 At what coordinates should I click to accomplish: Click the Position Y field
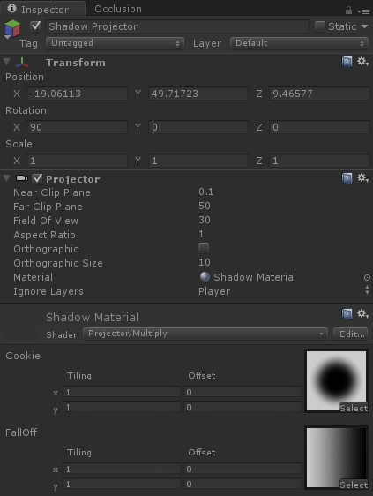198,94
